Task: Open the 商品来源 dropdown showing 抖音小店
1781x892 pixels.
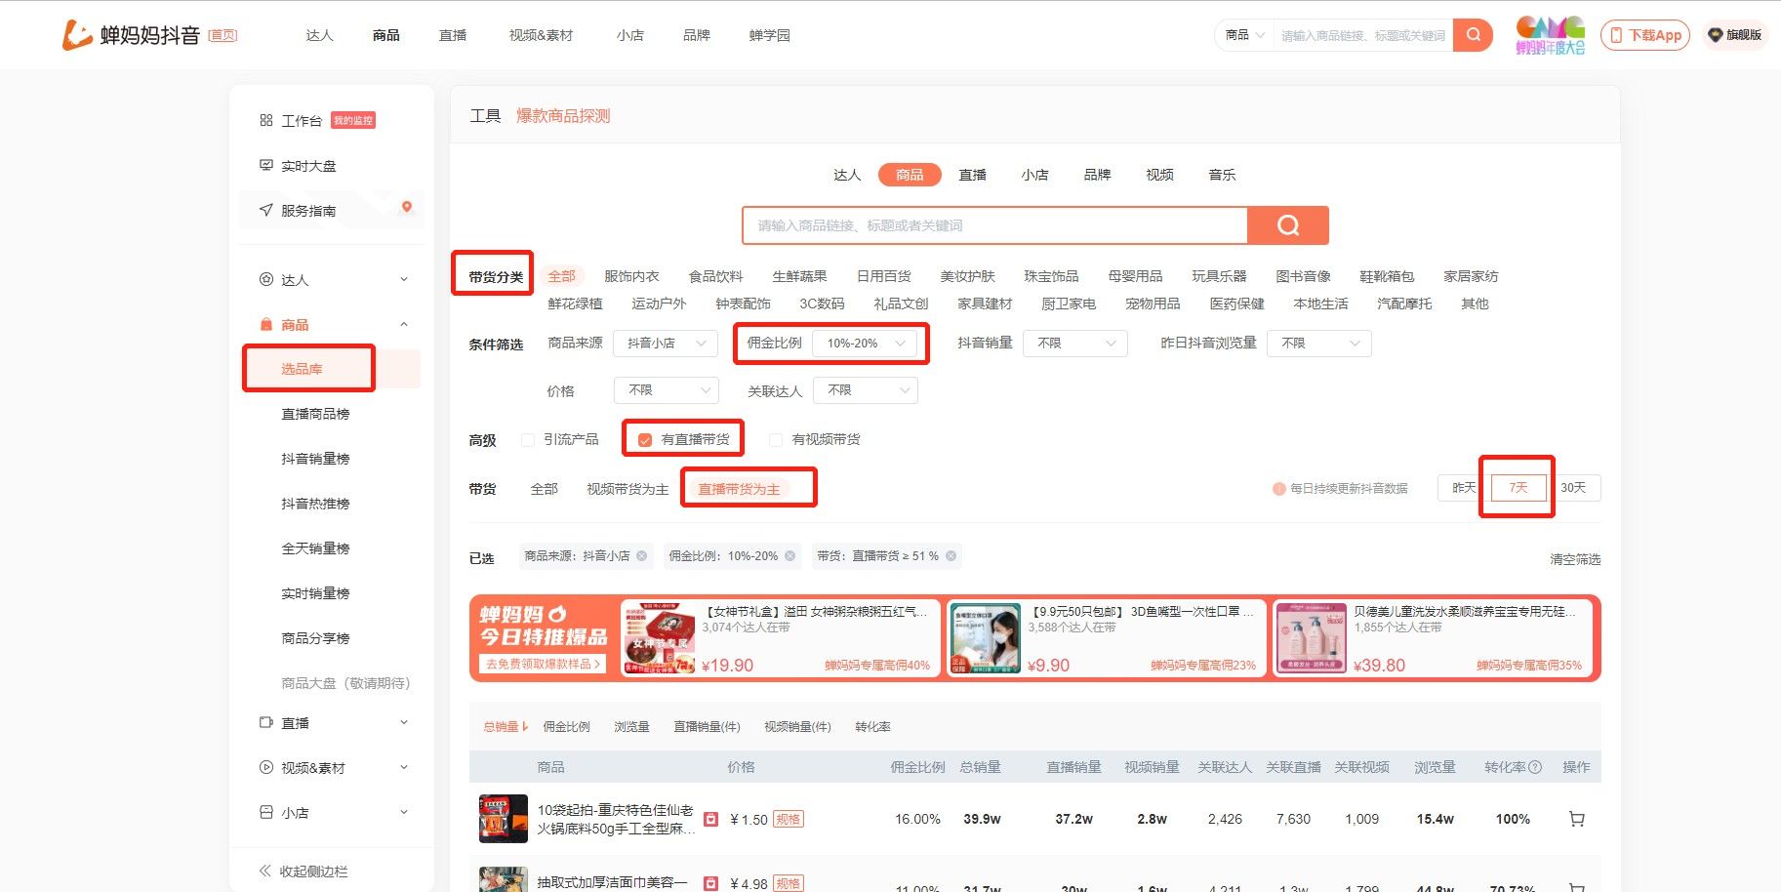Action: pyautogui.click(x=665, y=343)
